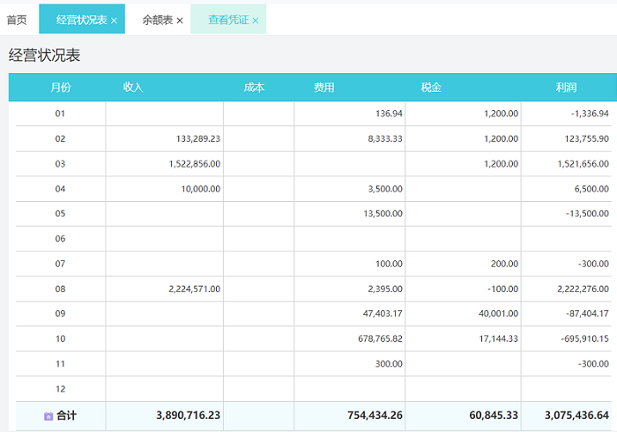This screenshot has width=617, height=432.
Task: Click the 成本 column header
Action: (x=254, y=87)
